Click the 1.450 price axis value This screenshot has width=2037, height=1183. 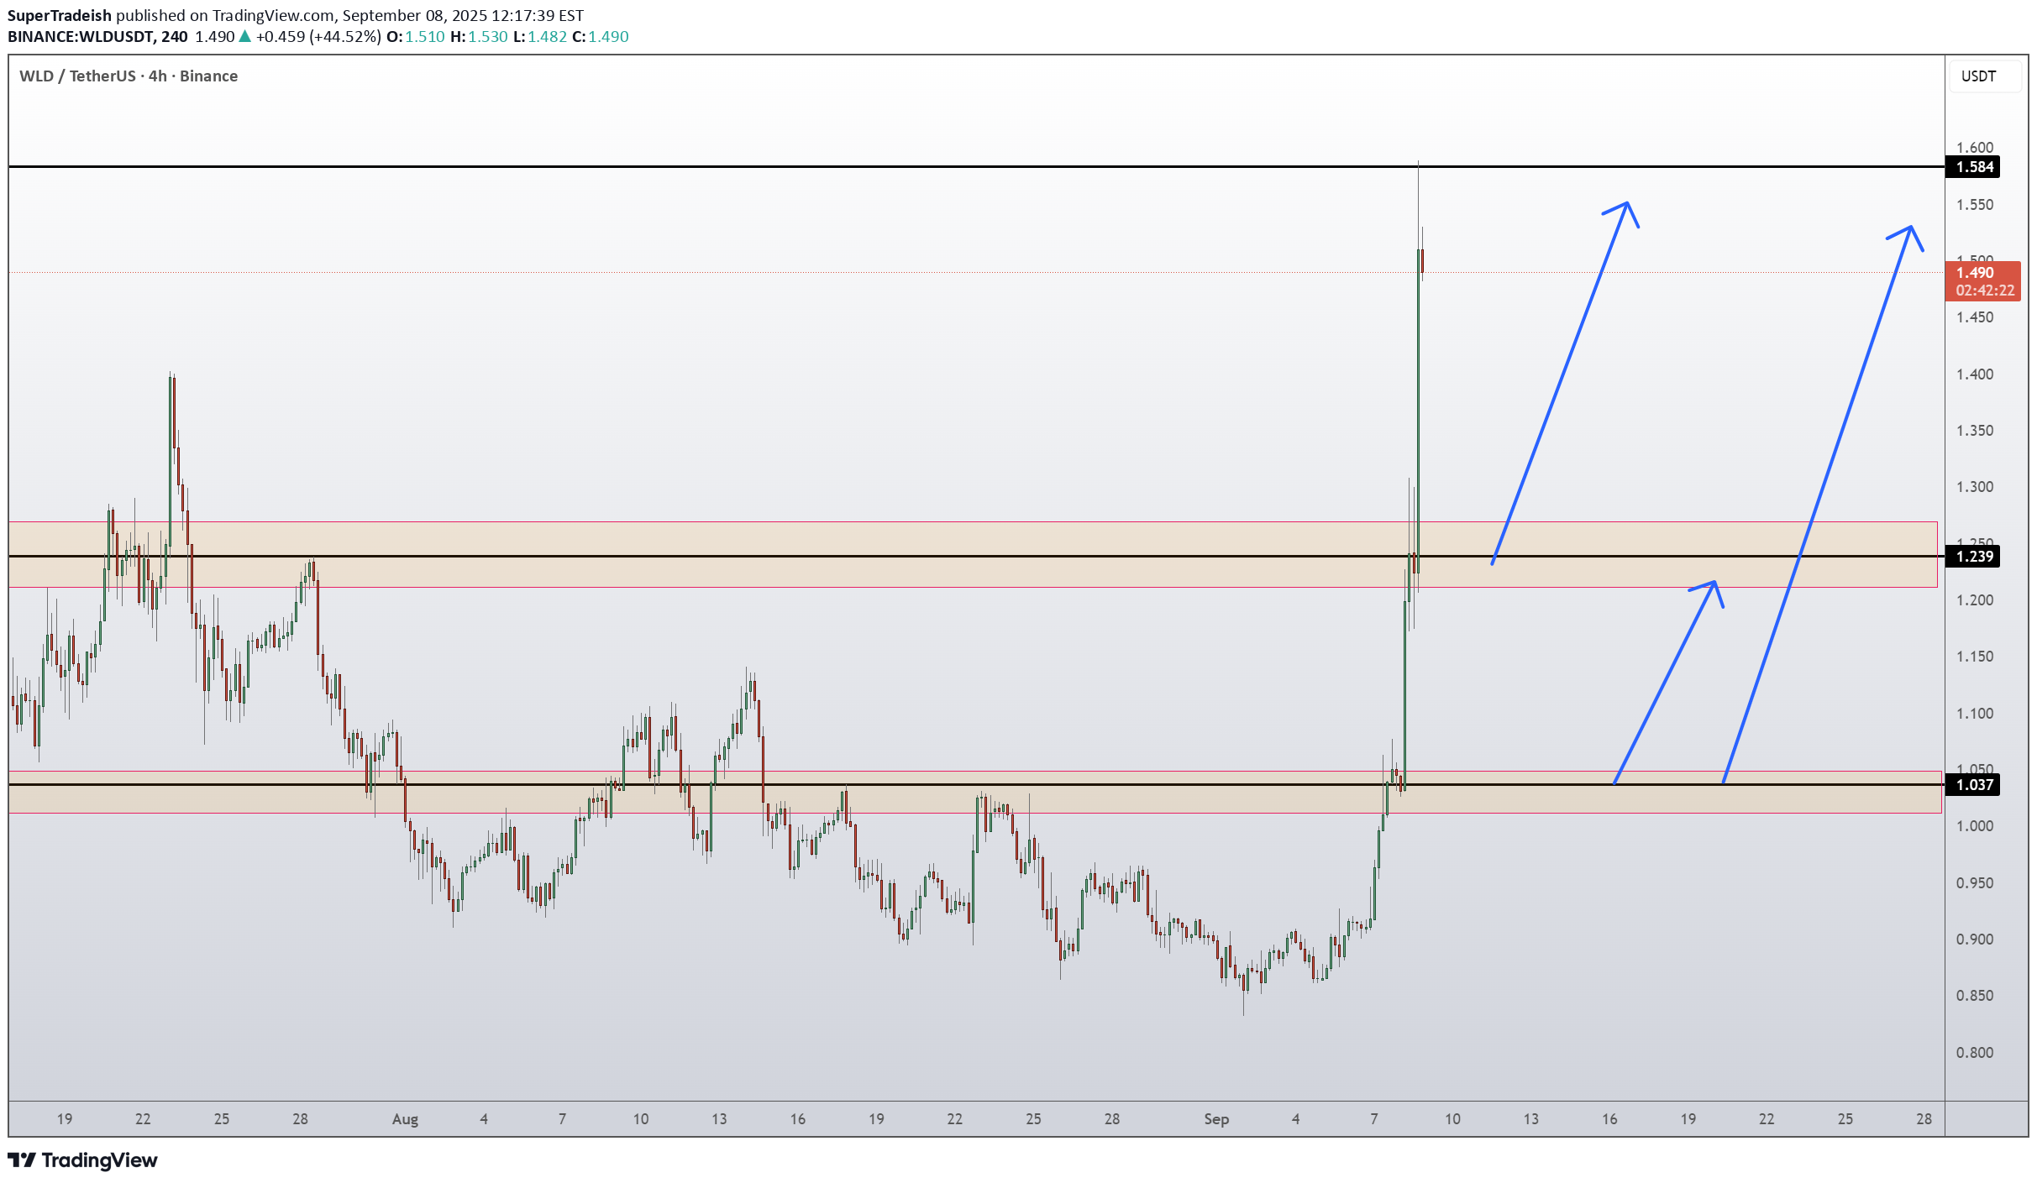[1975, 317]
